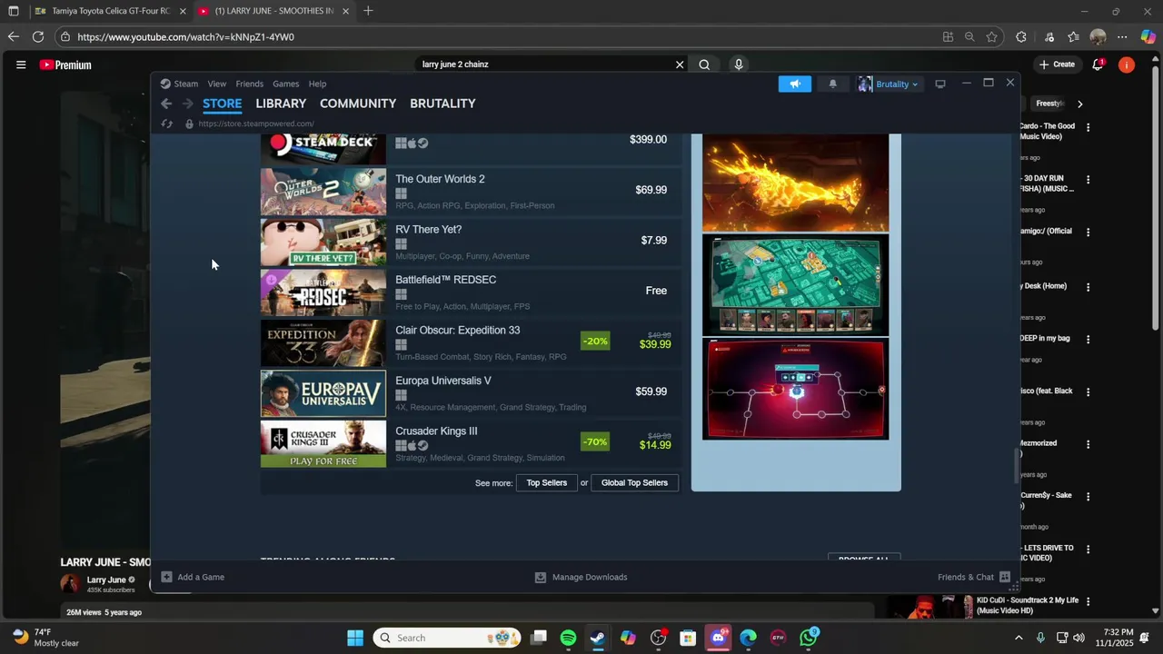The image size is (1163, 654).
Task: Open YouTube account avatar menu
Action: (x=1127, y=64)
